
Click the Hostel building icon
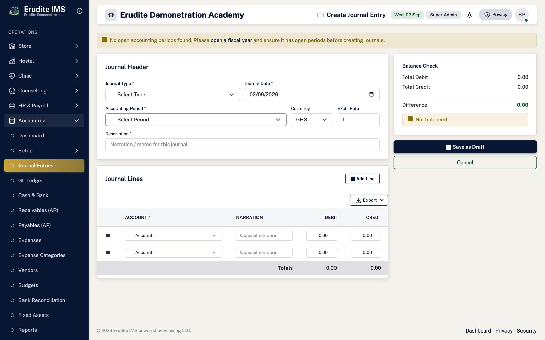point(12,61)
